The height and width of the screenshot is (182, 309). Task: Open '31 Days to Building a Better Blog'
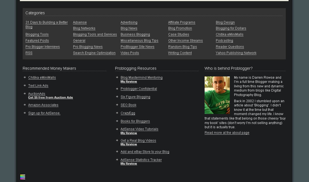tap(46, 22)
